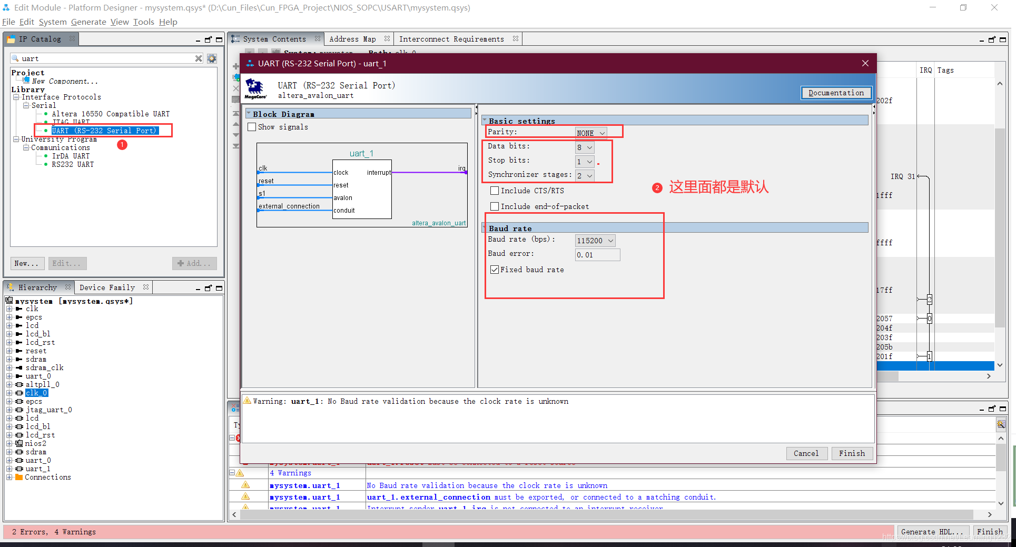This screenshot has height=547, width=1016.
Task: Click the move-up arrow icon
Action: [235, 124]
